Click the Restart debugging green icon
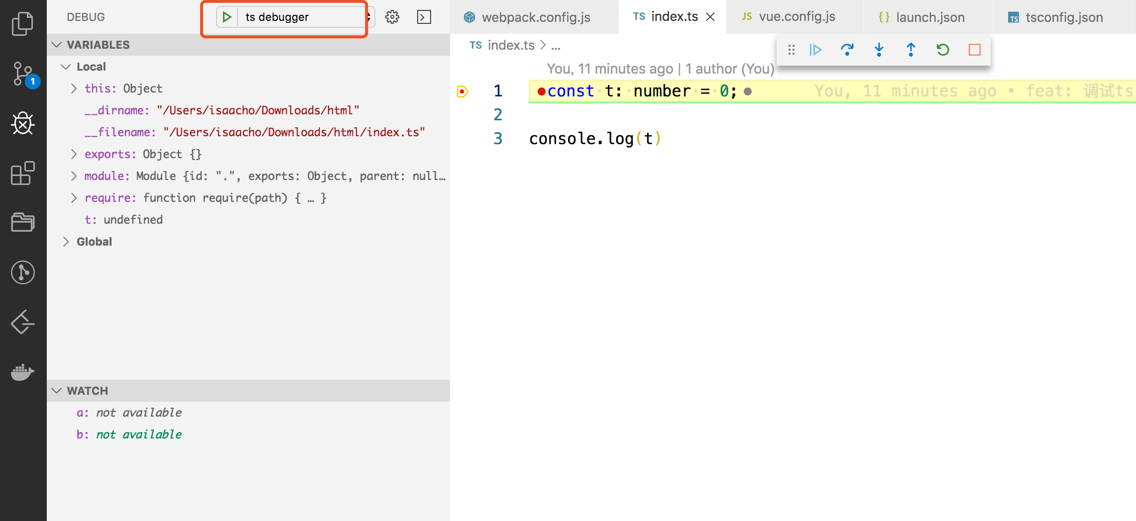 click(x=943, y=50)
